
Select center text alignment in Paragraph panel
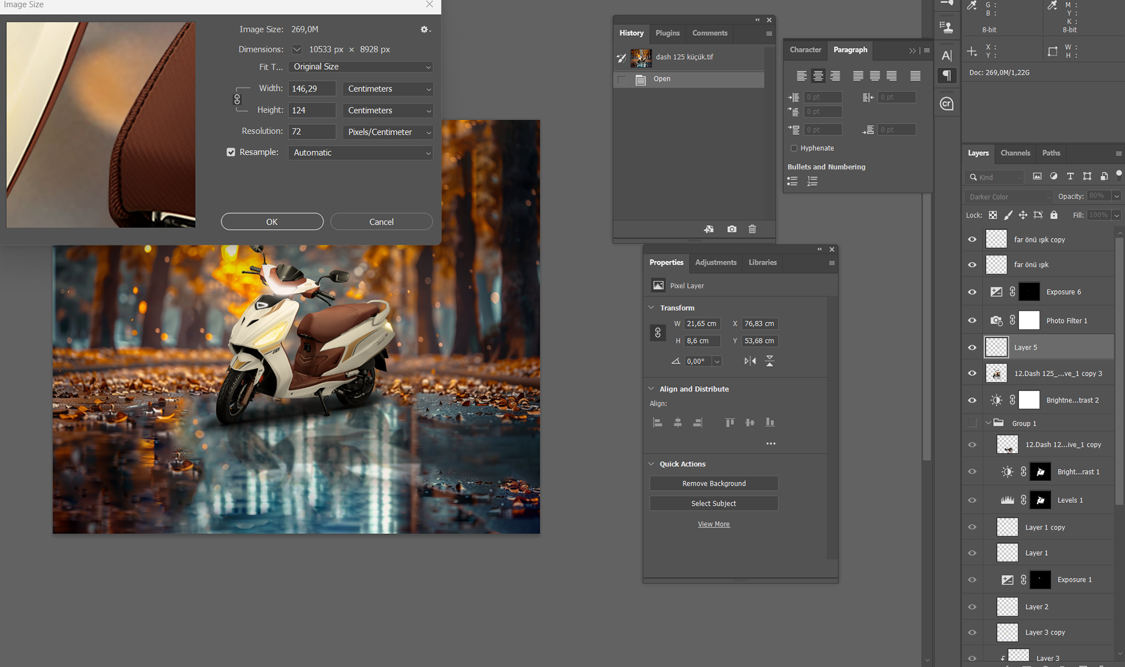pyautogui.click(x=818, y=76)
